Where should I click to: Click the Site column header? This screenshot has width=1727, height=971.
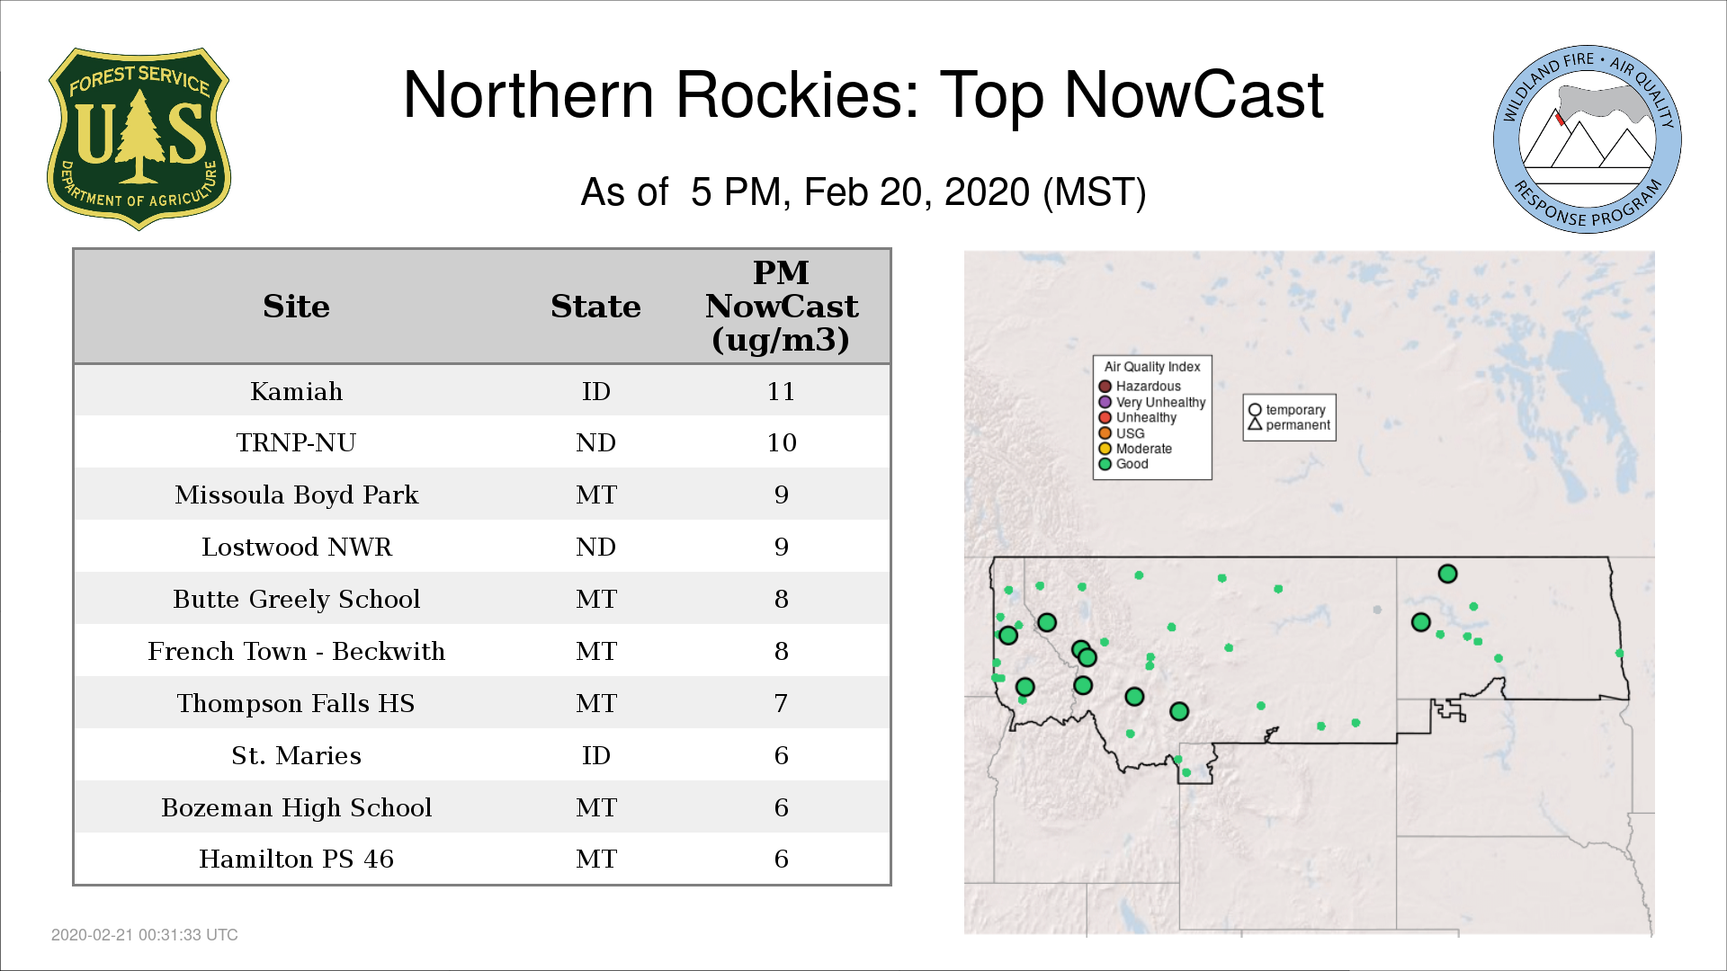pos(296,307)
